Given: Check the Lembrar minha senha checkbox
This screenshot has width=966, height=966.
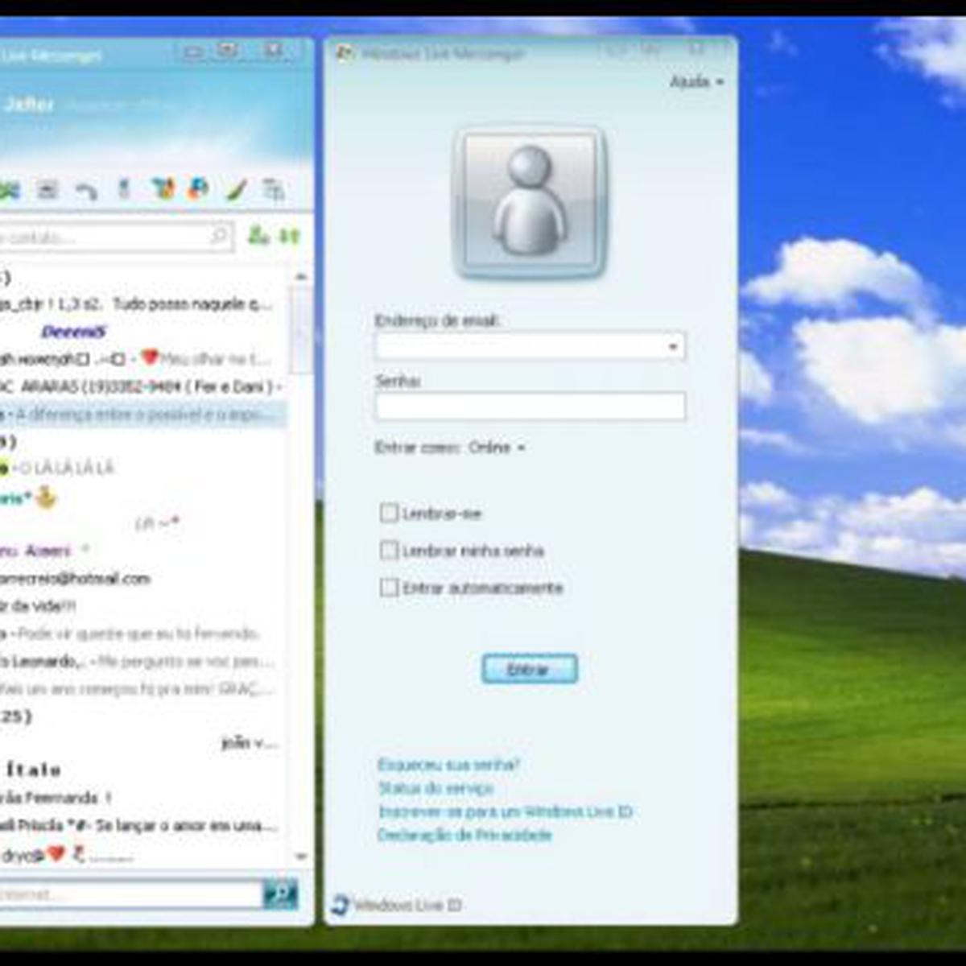Looking at the screenshot, I should click(x=389, y=550).
